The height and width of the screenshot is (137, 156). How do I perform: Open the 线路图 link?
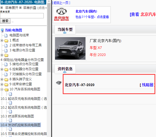point(147,85)
